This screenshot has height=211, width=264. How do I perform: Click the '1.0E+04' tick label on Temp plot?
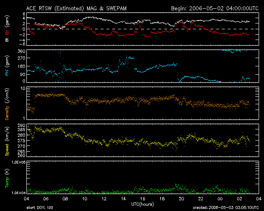pyautogui.click(x=19, y=193)
